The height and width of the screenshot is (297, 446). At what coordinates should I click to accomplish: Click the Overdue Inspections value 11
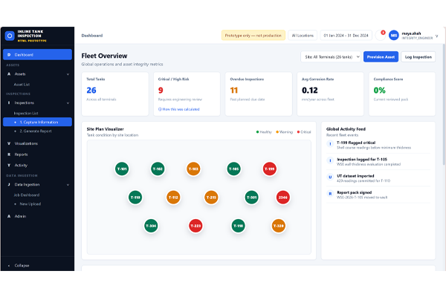234,91
